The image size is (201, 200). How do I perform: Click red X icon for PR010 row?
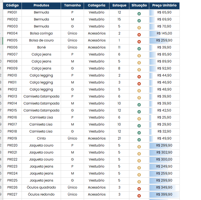click(x=139, y=77)
